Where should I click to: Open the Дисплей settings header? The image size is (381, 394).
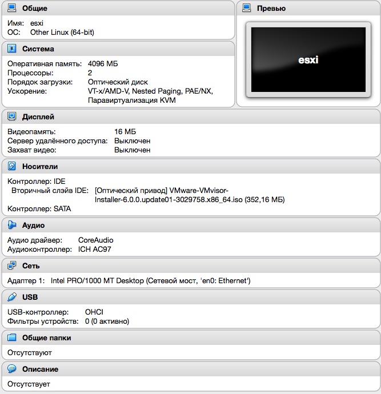coord(38,116)
